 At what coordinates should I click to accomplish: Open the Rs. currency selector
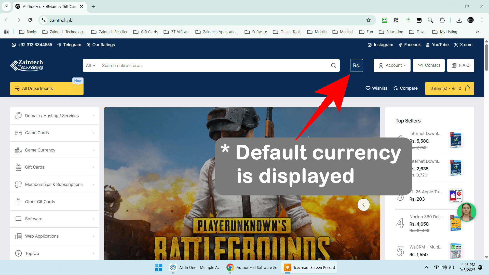(x=356, y=65)
